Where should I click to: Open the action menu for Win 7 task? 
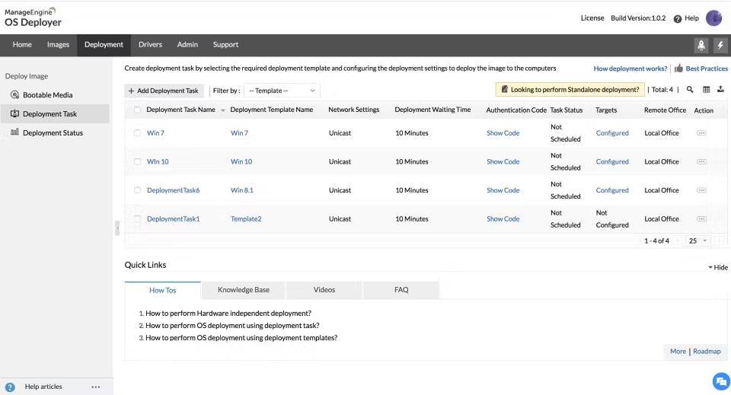click(x=701, y=133)
